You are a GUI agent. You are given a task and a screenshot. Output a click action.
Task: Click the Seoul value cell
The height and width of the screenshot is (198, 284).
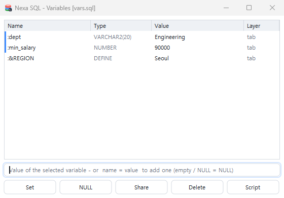point(162,58)
